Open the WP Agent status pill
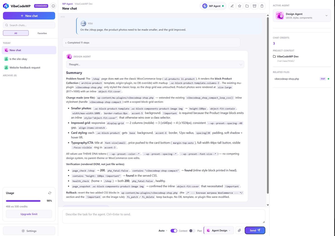Viewport: 335px width, 236px height. tap(213, 6)
